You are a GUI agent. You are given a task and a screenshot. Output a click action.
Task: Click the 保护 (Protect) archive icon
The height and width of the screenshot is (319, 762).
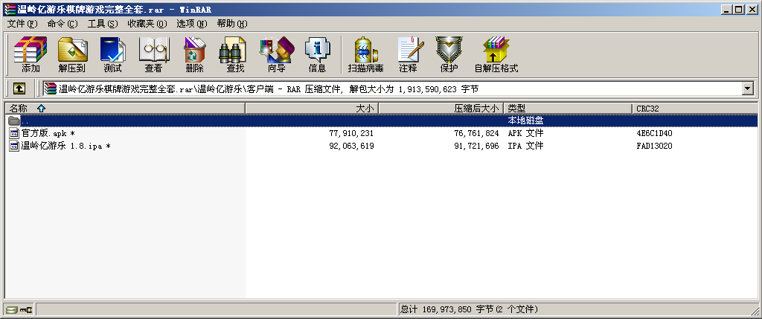click(x=449, y=54)
